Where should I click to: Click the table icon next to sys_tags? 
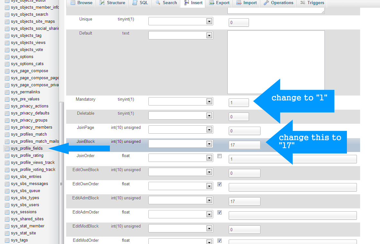[x=7, y=240]
